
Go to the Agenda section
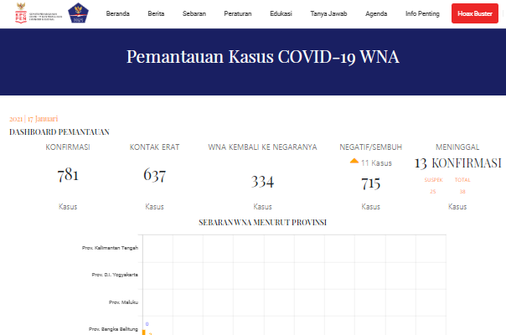point(376,14)
